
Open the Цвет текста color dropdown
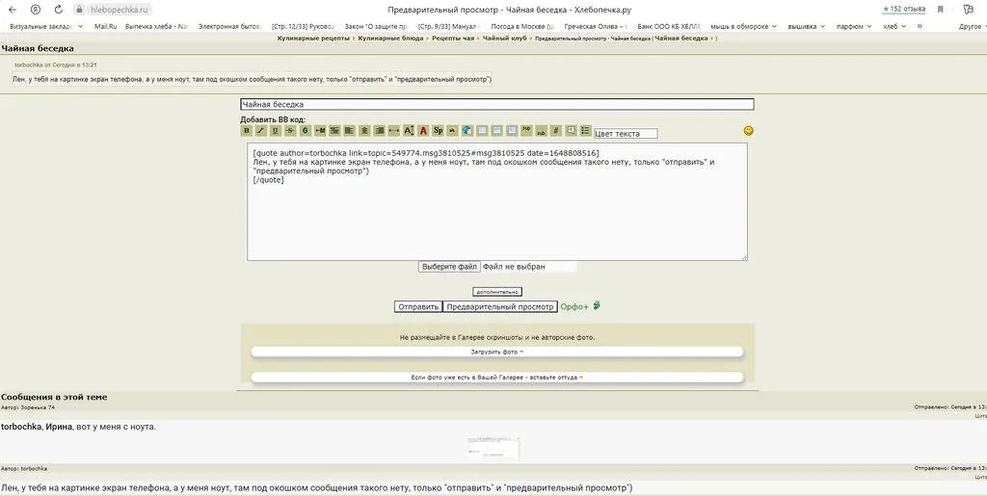[626, 134]
